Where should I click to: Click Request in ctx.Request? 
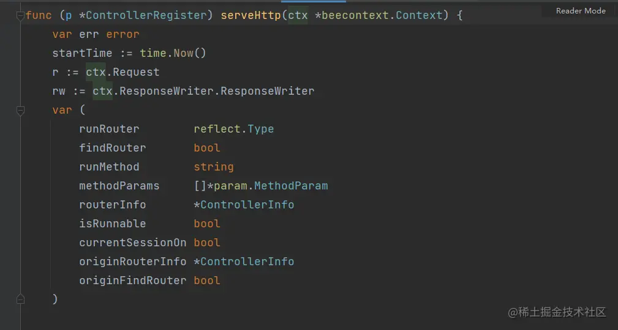tap(135, 72)
